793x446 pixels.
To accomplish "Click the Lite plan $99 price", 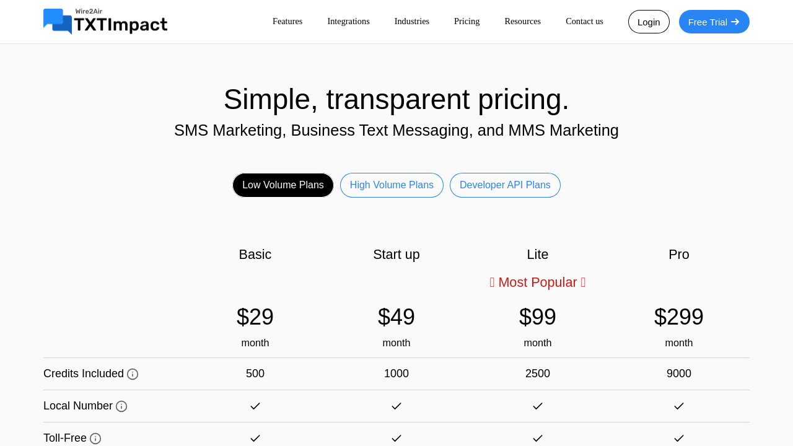I will tap(538, 317).
